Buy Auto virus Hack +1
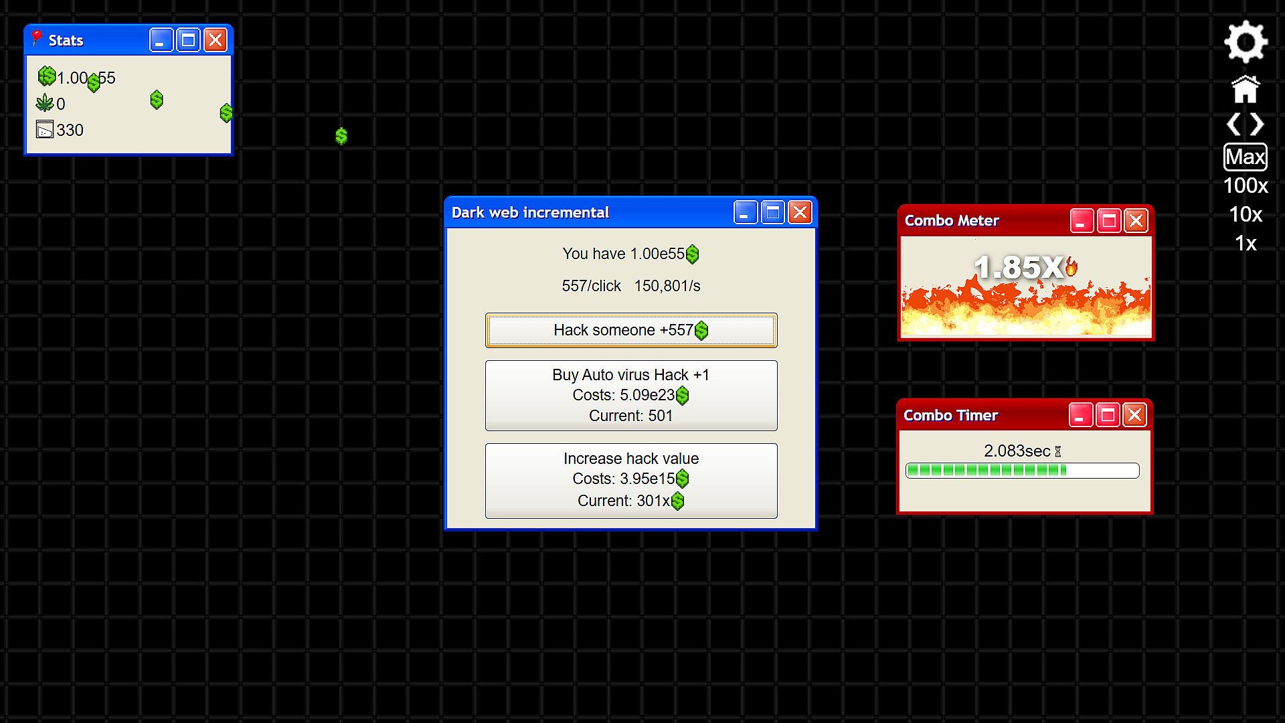1285x723 pixels. click(x=630, y=395)
